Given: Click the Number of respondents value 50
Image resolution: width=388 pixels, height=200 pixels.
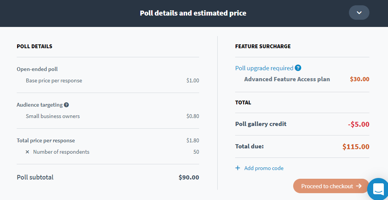Looking at the screenshot, I should (x=196, y=152).
